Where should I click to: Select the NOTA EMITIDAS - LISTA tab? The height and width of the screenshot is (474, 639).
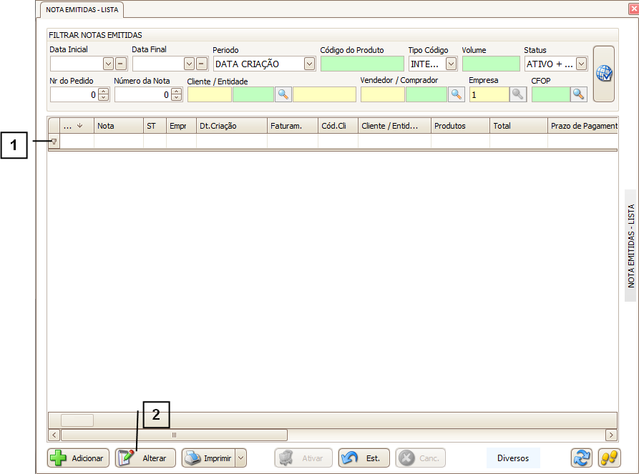pyautogui.click(x=82, y=10)
